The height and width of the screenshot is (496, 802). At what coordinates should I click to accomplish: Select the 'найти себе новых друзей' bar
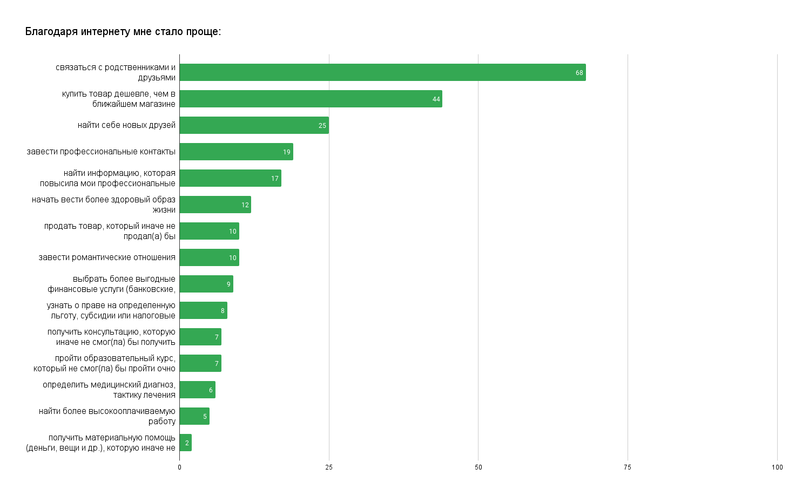(x=254, y=125)
